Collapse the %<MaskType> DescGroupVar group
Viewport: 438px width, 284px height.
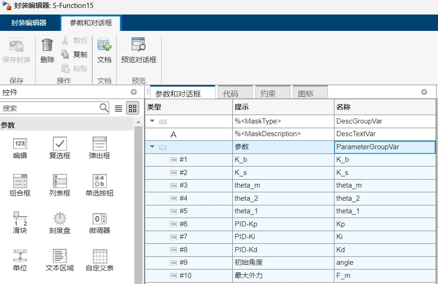[152, 121]
